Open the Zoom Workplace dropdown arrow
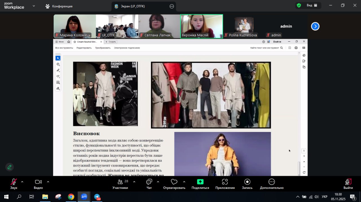The image size is (361, 202). (x=34, y=6)
